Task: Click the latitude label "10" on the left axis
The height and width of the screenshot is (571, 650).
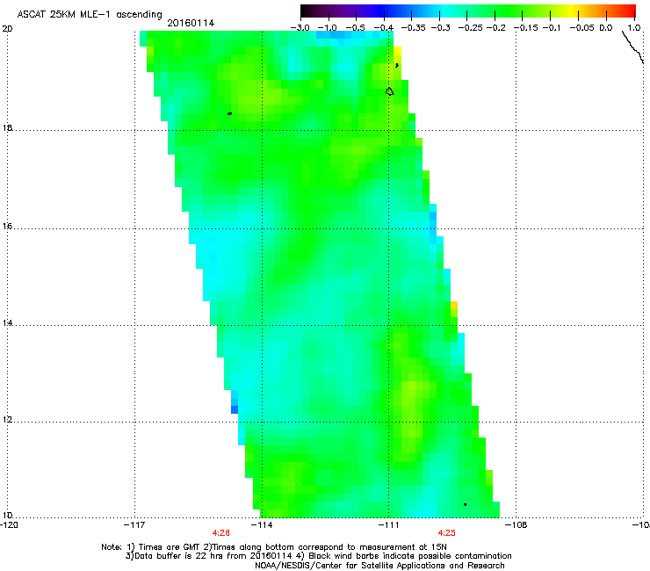Action: [x=7, y=516]
